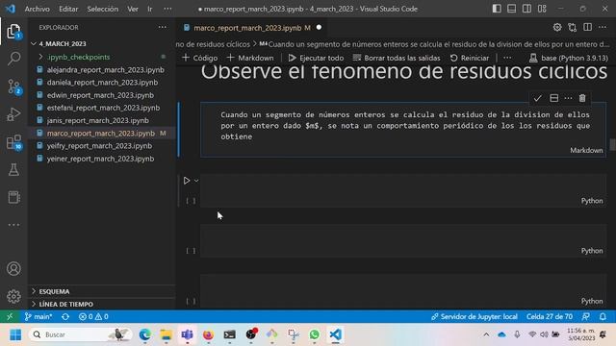Open edwin_report_march_2023.ipynb file

[x=100, y=95]
